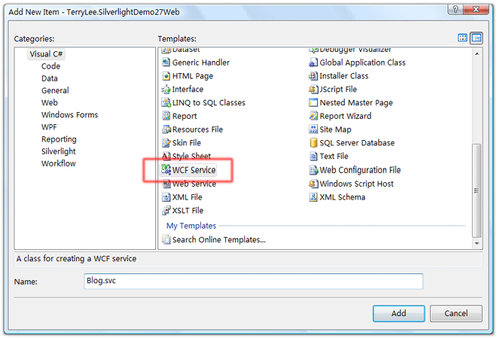
Task: Switch to large icons view
Action: pos(462,38)
